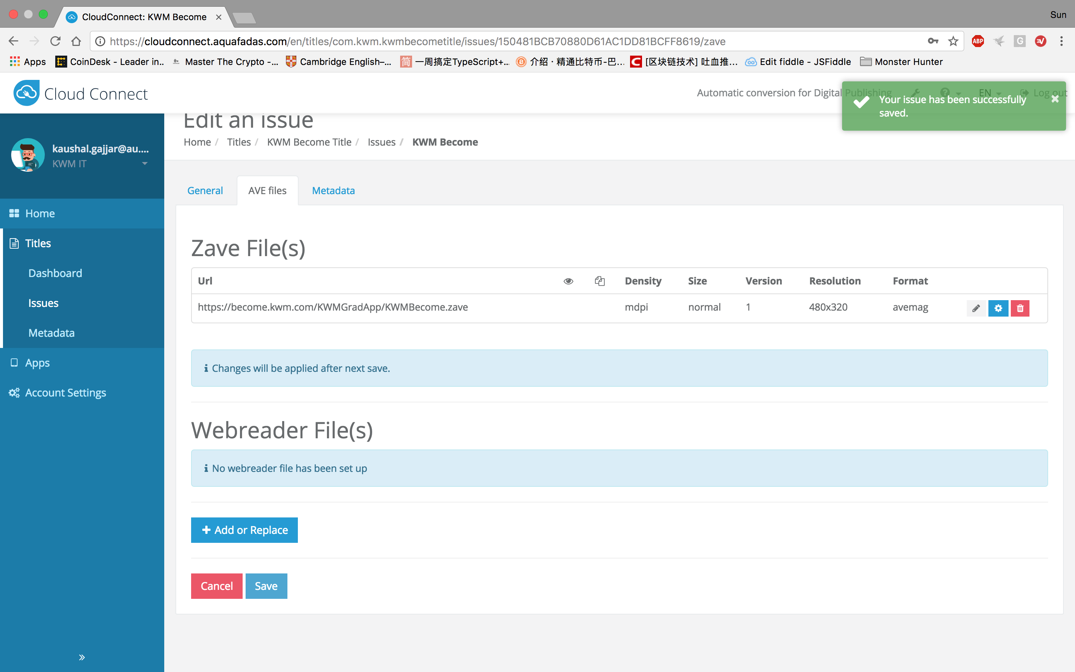Go to Home breadcrumb

[197, 142]
